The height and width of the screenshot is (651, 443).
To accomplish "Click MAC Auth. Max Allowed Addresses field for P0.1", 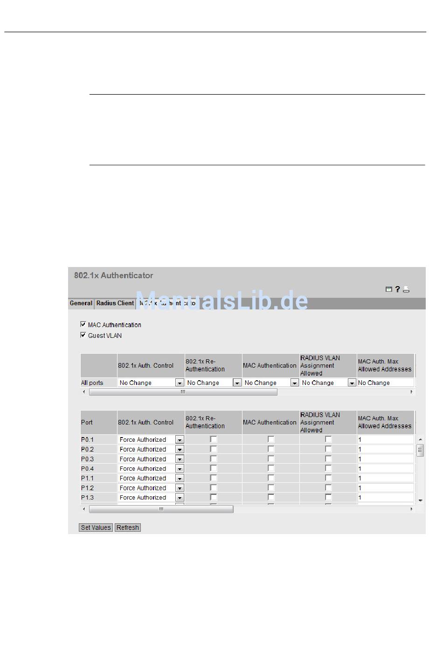I will (x=386, y=439).
